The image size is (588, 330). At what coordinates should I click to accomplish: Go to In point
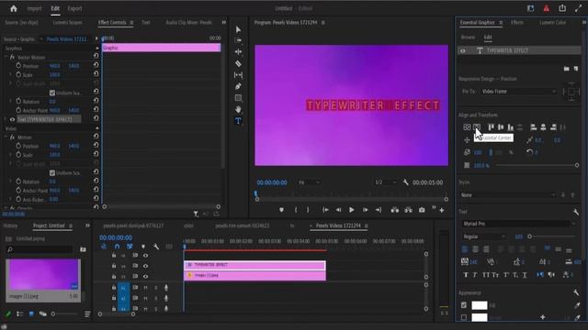click(325, 210)
